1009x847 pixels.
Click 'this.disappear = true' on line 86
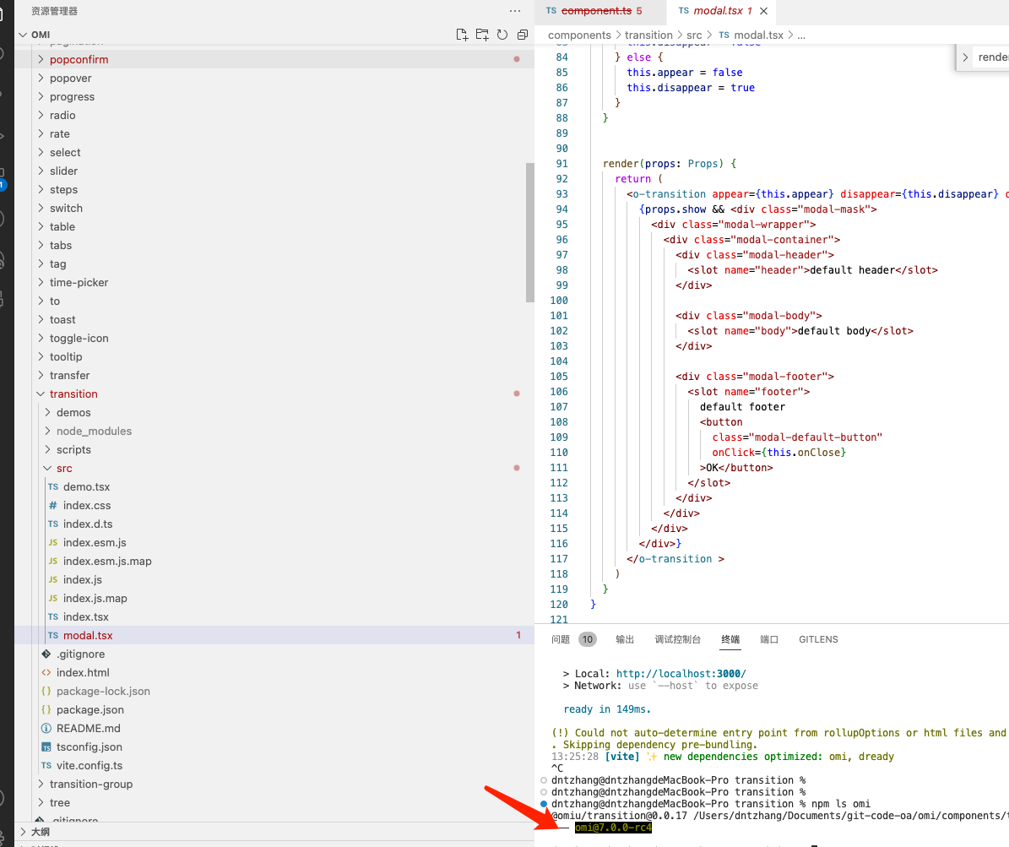tap(691, 88)
